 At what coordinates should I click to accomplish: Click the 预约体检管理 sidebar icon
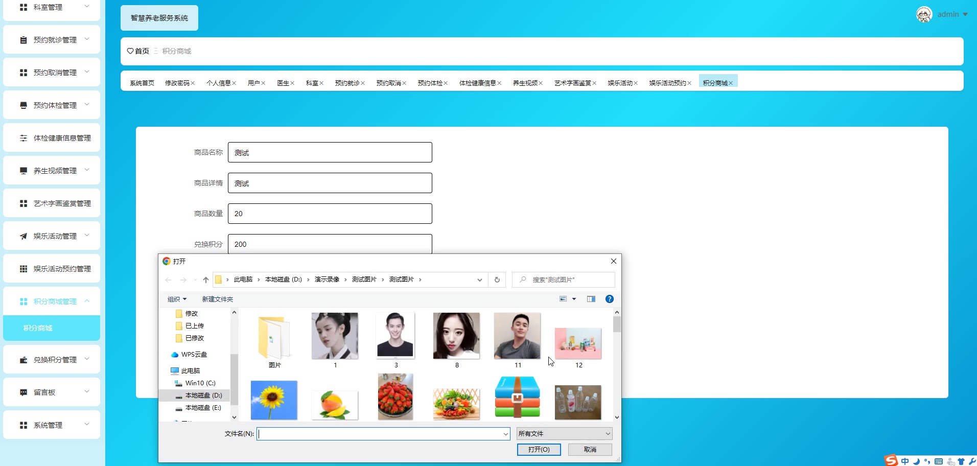[x=24, y=105]
